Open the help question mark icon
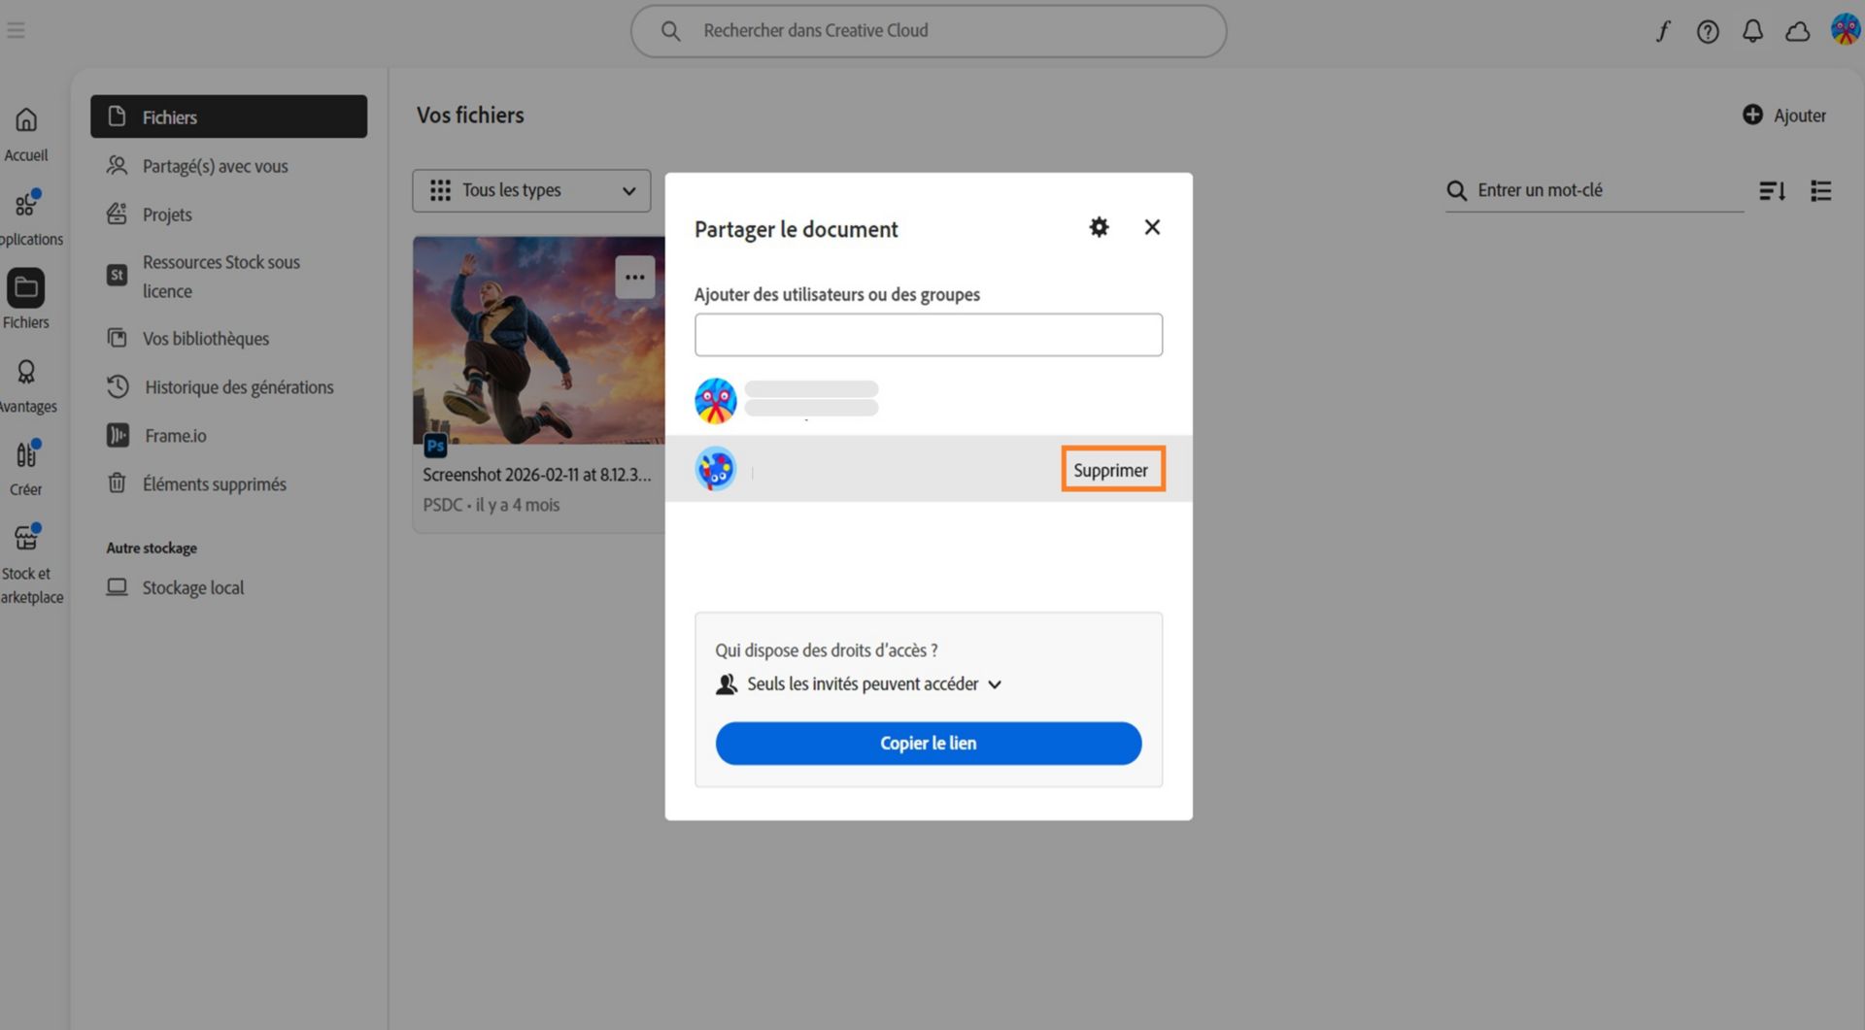 tap(1708, 31)
